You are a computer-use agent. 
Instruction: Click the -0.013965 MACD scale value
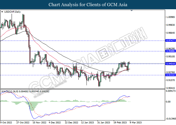(171, 119)
